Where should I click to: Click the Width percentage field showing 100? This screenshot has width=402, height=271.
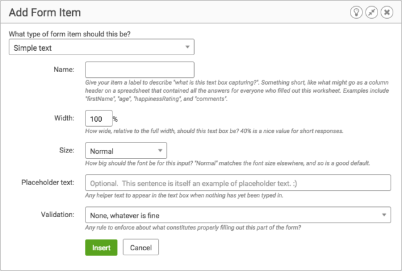pos(99,119)
